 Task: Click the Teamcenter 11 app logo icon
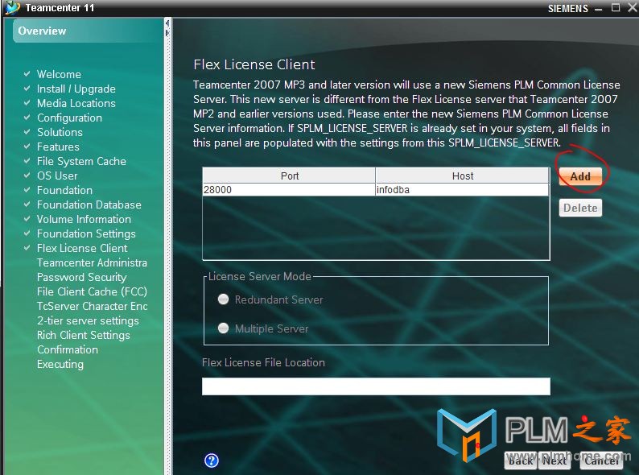12,7
